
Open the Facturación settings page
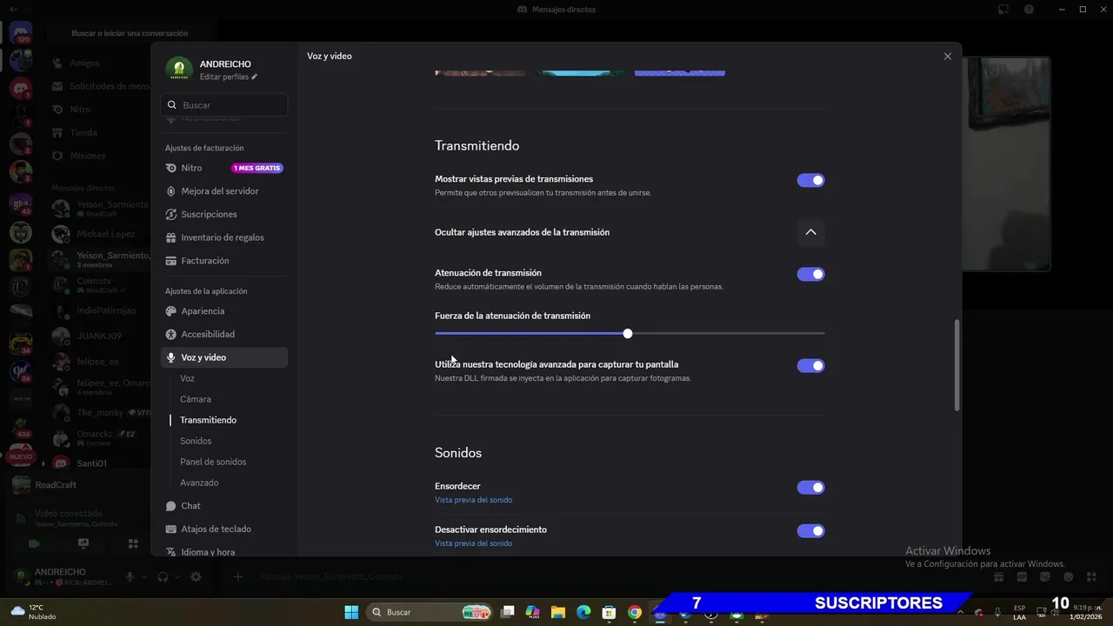[x=224, y=261]
